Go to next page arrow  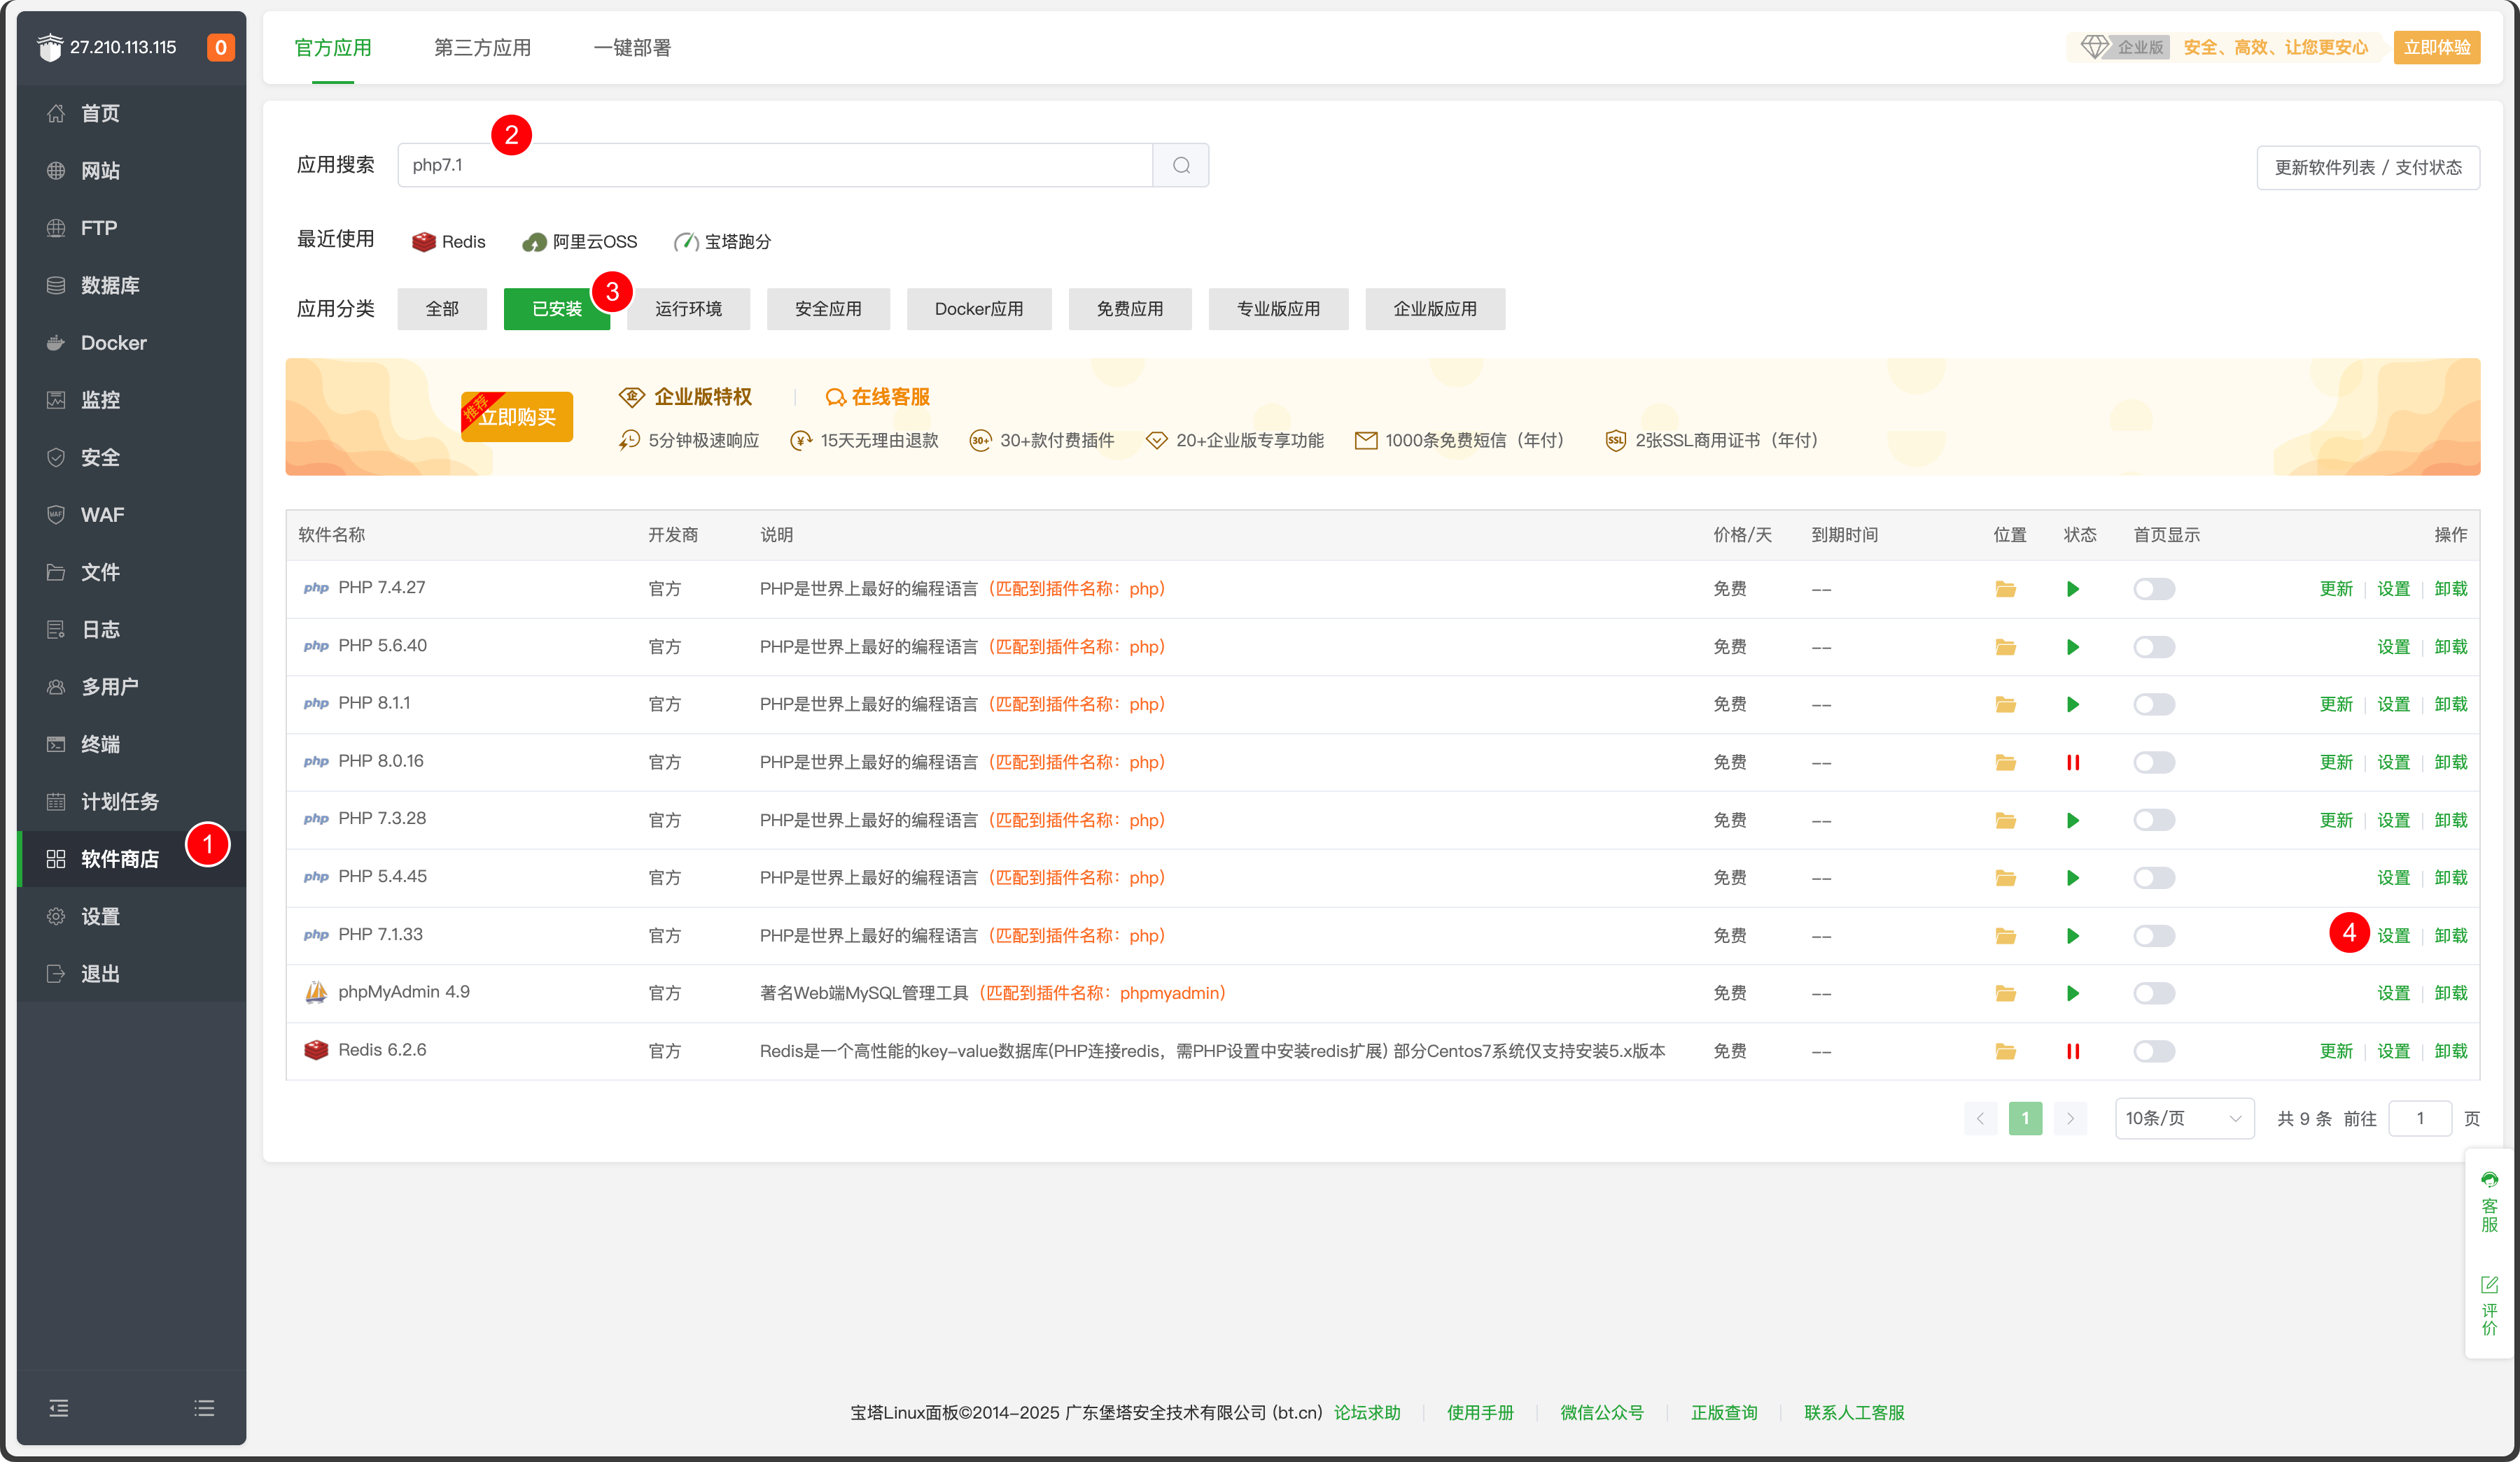pyautogui.click(x=2070, y=1119)
